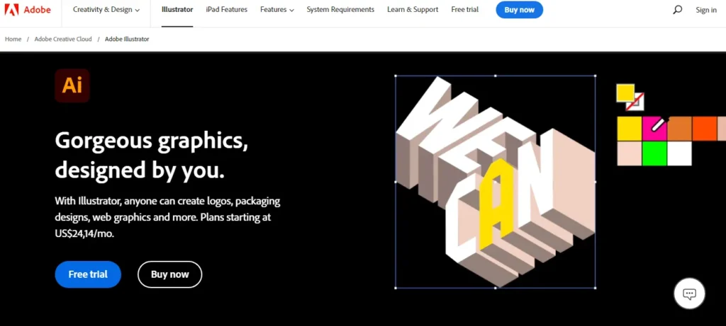Click the WE CAN 3D artwork
Image resolution: width=726 pixels, height=326 pixels.
[496, 182]
